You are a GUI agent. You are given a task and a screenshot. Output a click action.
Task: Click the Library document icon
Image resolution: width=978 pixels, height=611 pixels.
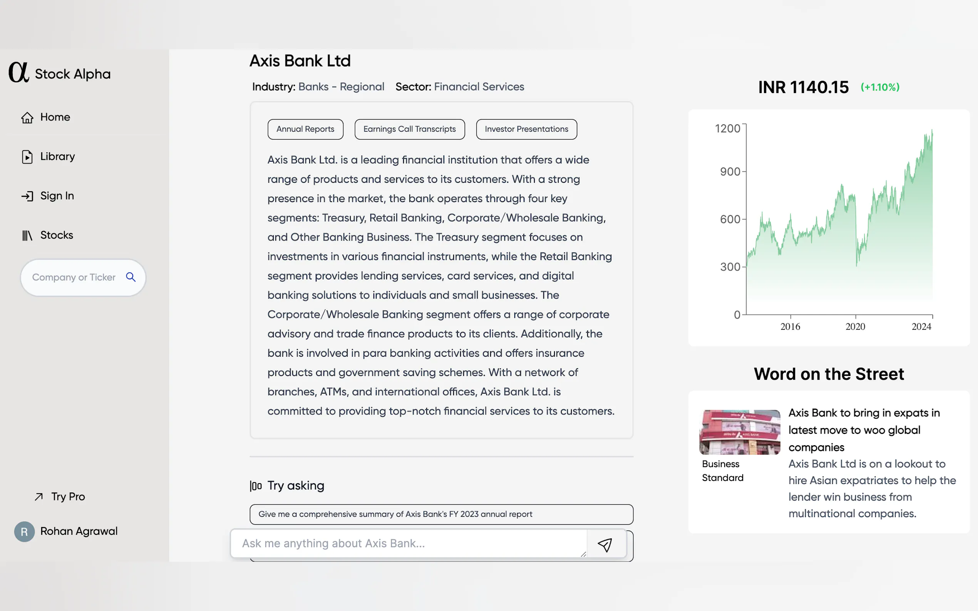(x=27, y=157)
